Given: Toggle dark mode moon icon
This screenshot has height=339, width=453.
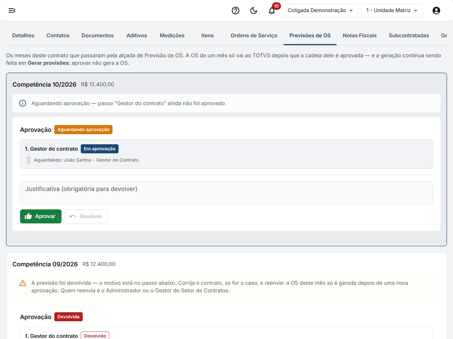Looking at the screenshot, I should pos(254,10).
